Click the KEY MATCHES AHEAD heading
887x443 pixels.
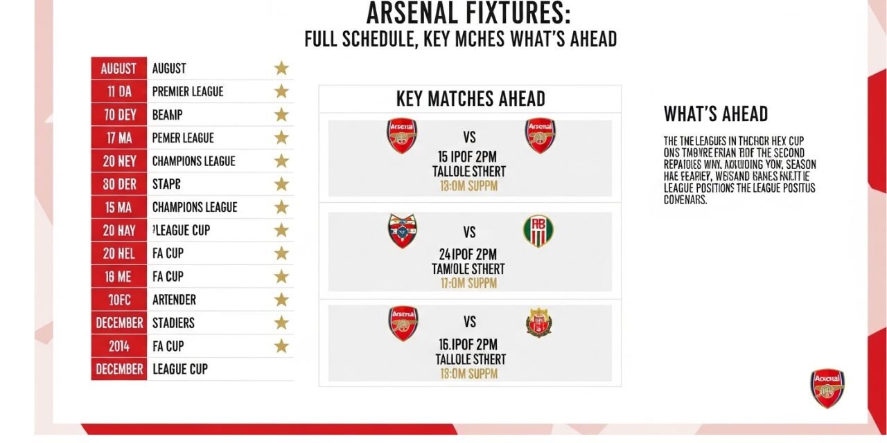coord(470,99)
